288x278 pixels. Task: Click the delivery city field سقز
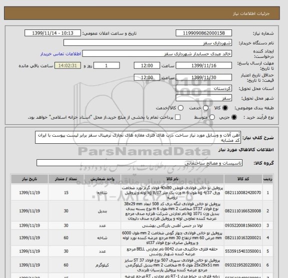click(203, 98)
